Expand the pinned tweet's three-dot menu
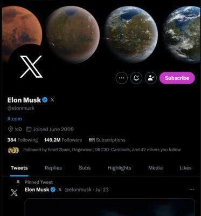 [192, 190]
